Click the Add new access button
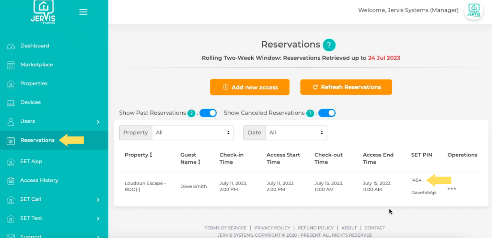The width and height of the screenshot is (492, 238). (249, 87)
